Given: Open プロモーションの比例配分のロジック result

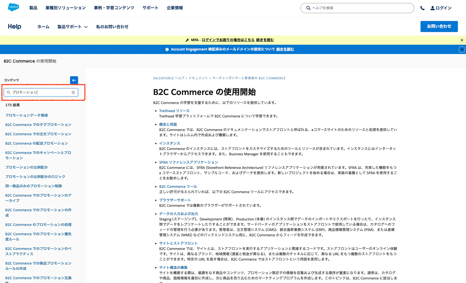Looking at the screenshot, I should (35, 177).
